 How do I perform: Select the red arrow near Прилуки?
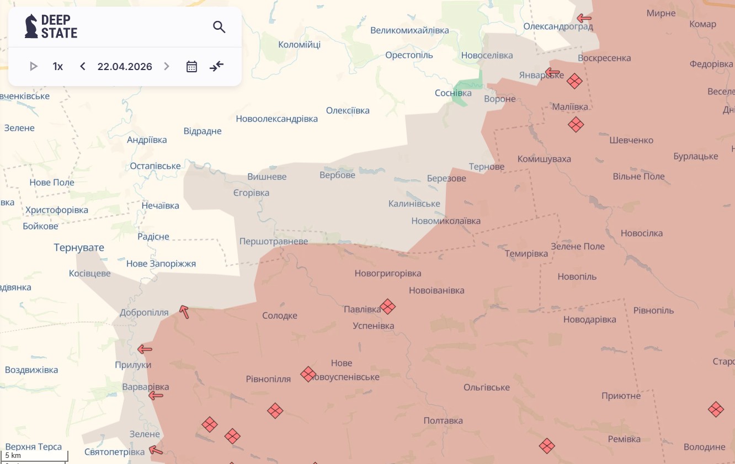tap(145, 349)
